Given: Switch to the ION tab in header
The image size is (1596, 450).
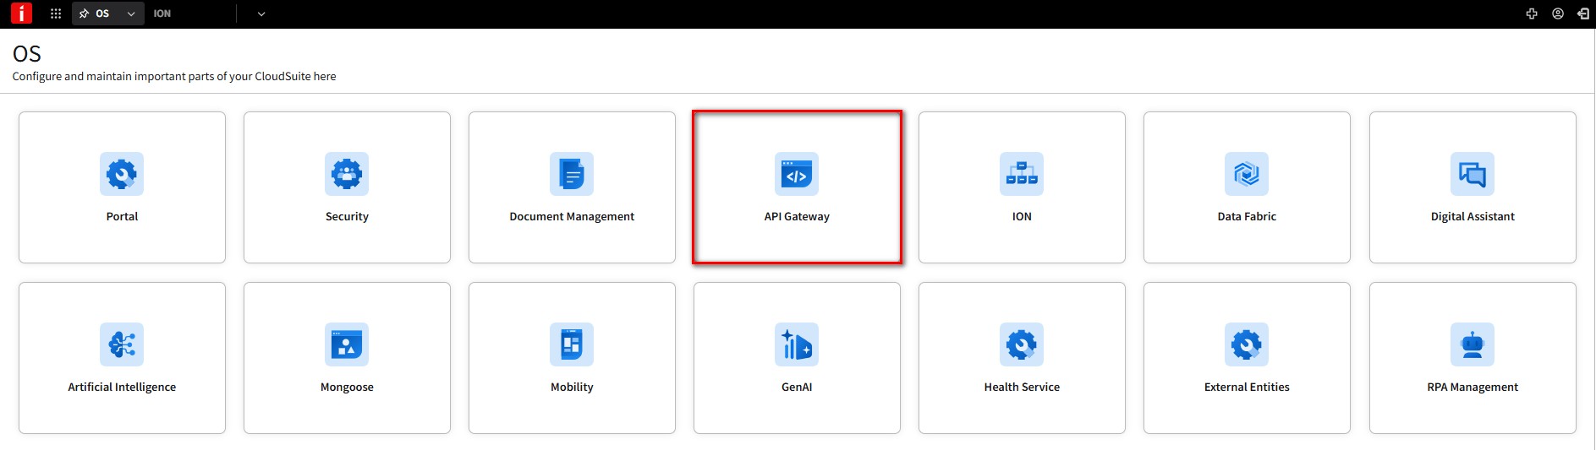Looking at the screenshot, I should click(162, 14).
